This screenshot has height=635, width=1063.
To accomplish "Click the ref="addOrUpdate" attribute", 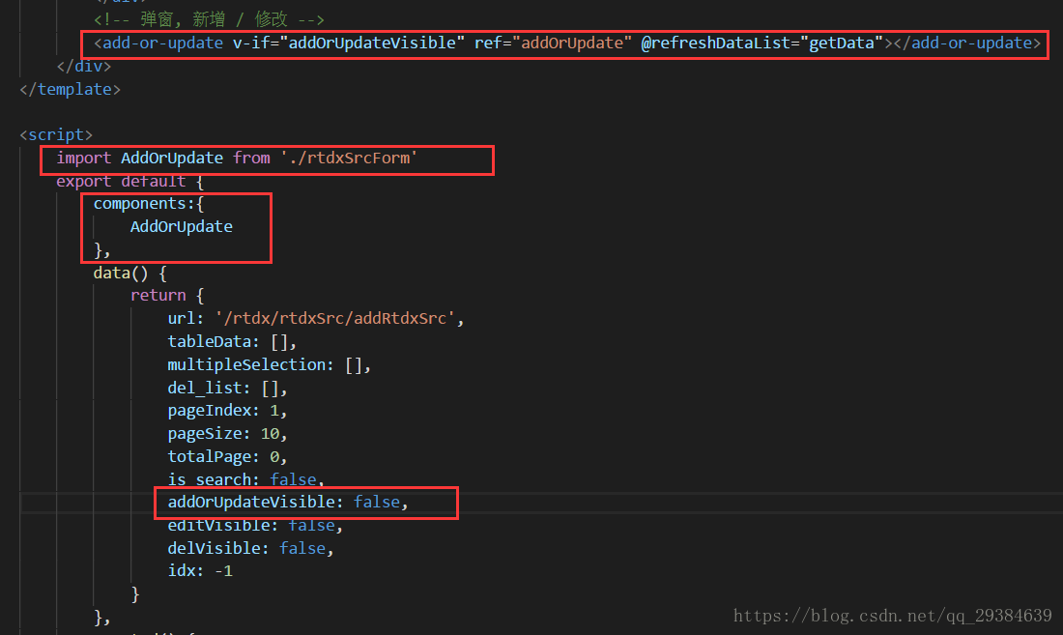I will (x=553, y=43).
